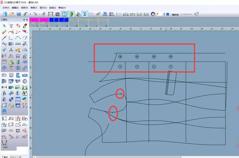The height and width of the screenshot is (158, 239).
Task: Switch to the 自定义工具 tab
Action: pyautogui.click(x=16, y=157)
